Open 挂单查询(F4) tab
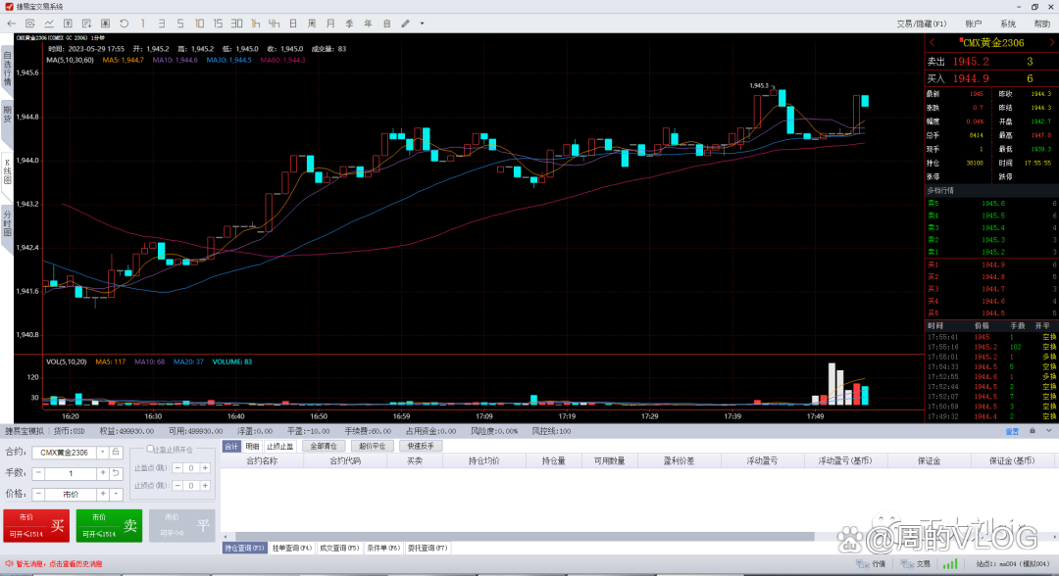The height and width of the screenshot is (576, 1059). (x=292, y=549)
